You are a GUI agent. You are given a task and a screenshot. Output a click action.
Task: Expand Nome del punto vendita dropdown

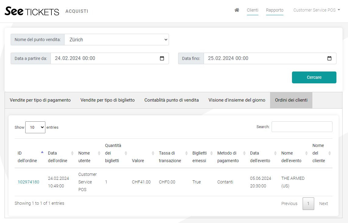click(117, 40)
